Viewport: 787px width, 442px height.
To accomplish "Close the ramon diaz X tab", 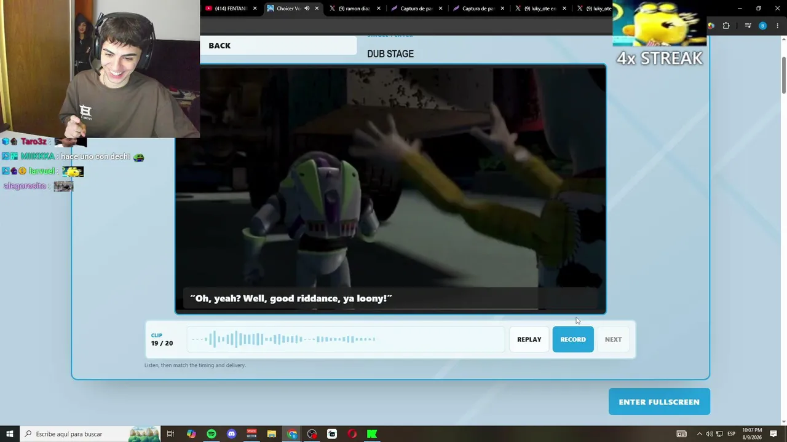I will (379, 9).
